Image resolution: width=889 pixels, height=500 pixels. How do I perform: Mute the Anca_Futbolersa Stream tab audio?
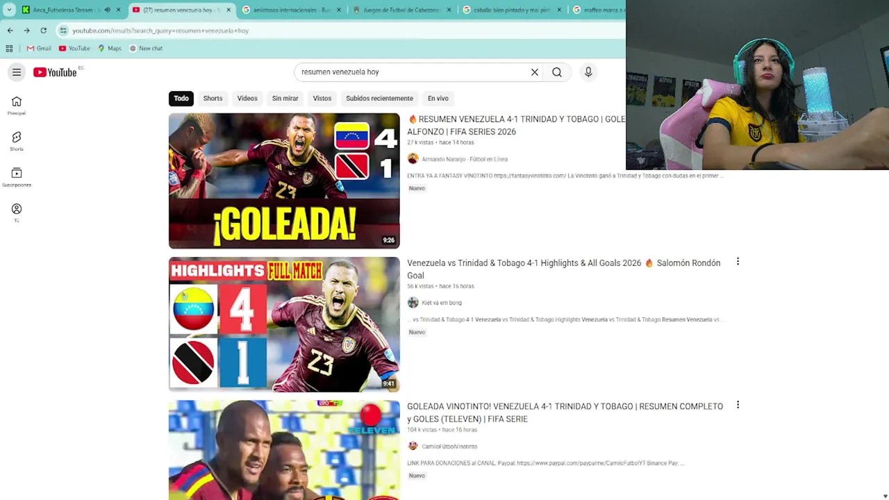point(107,10)
